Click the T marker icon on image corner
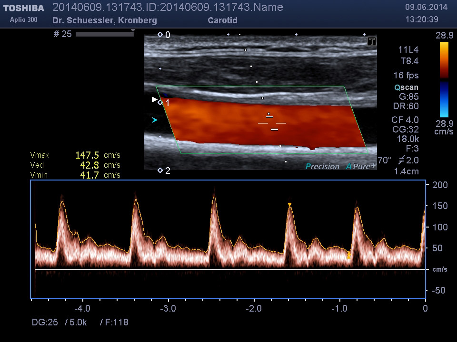Viewport: 457px width, 342px height. [372, 41]
